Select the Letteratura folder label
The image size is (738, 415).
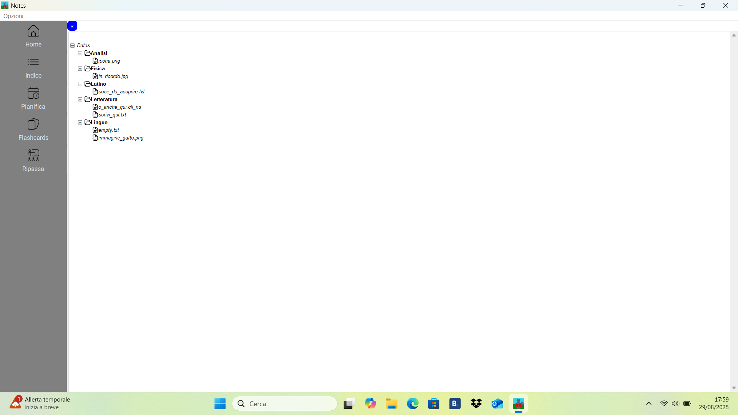104,100
